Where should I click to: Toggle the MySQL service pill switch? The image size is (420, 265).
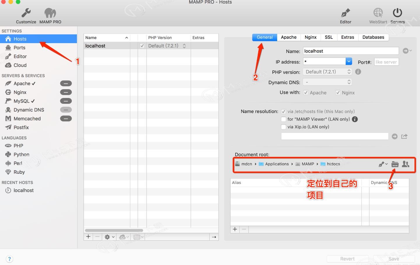point(66,101)
